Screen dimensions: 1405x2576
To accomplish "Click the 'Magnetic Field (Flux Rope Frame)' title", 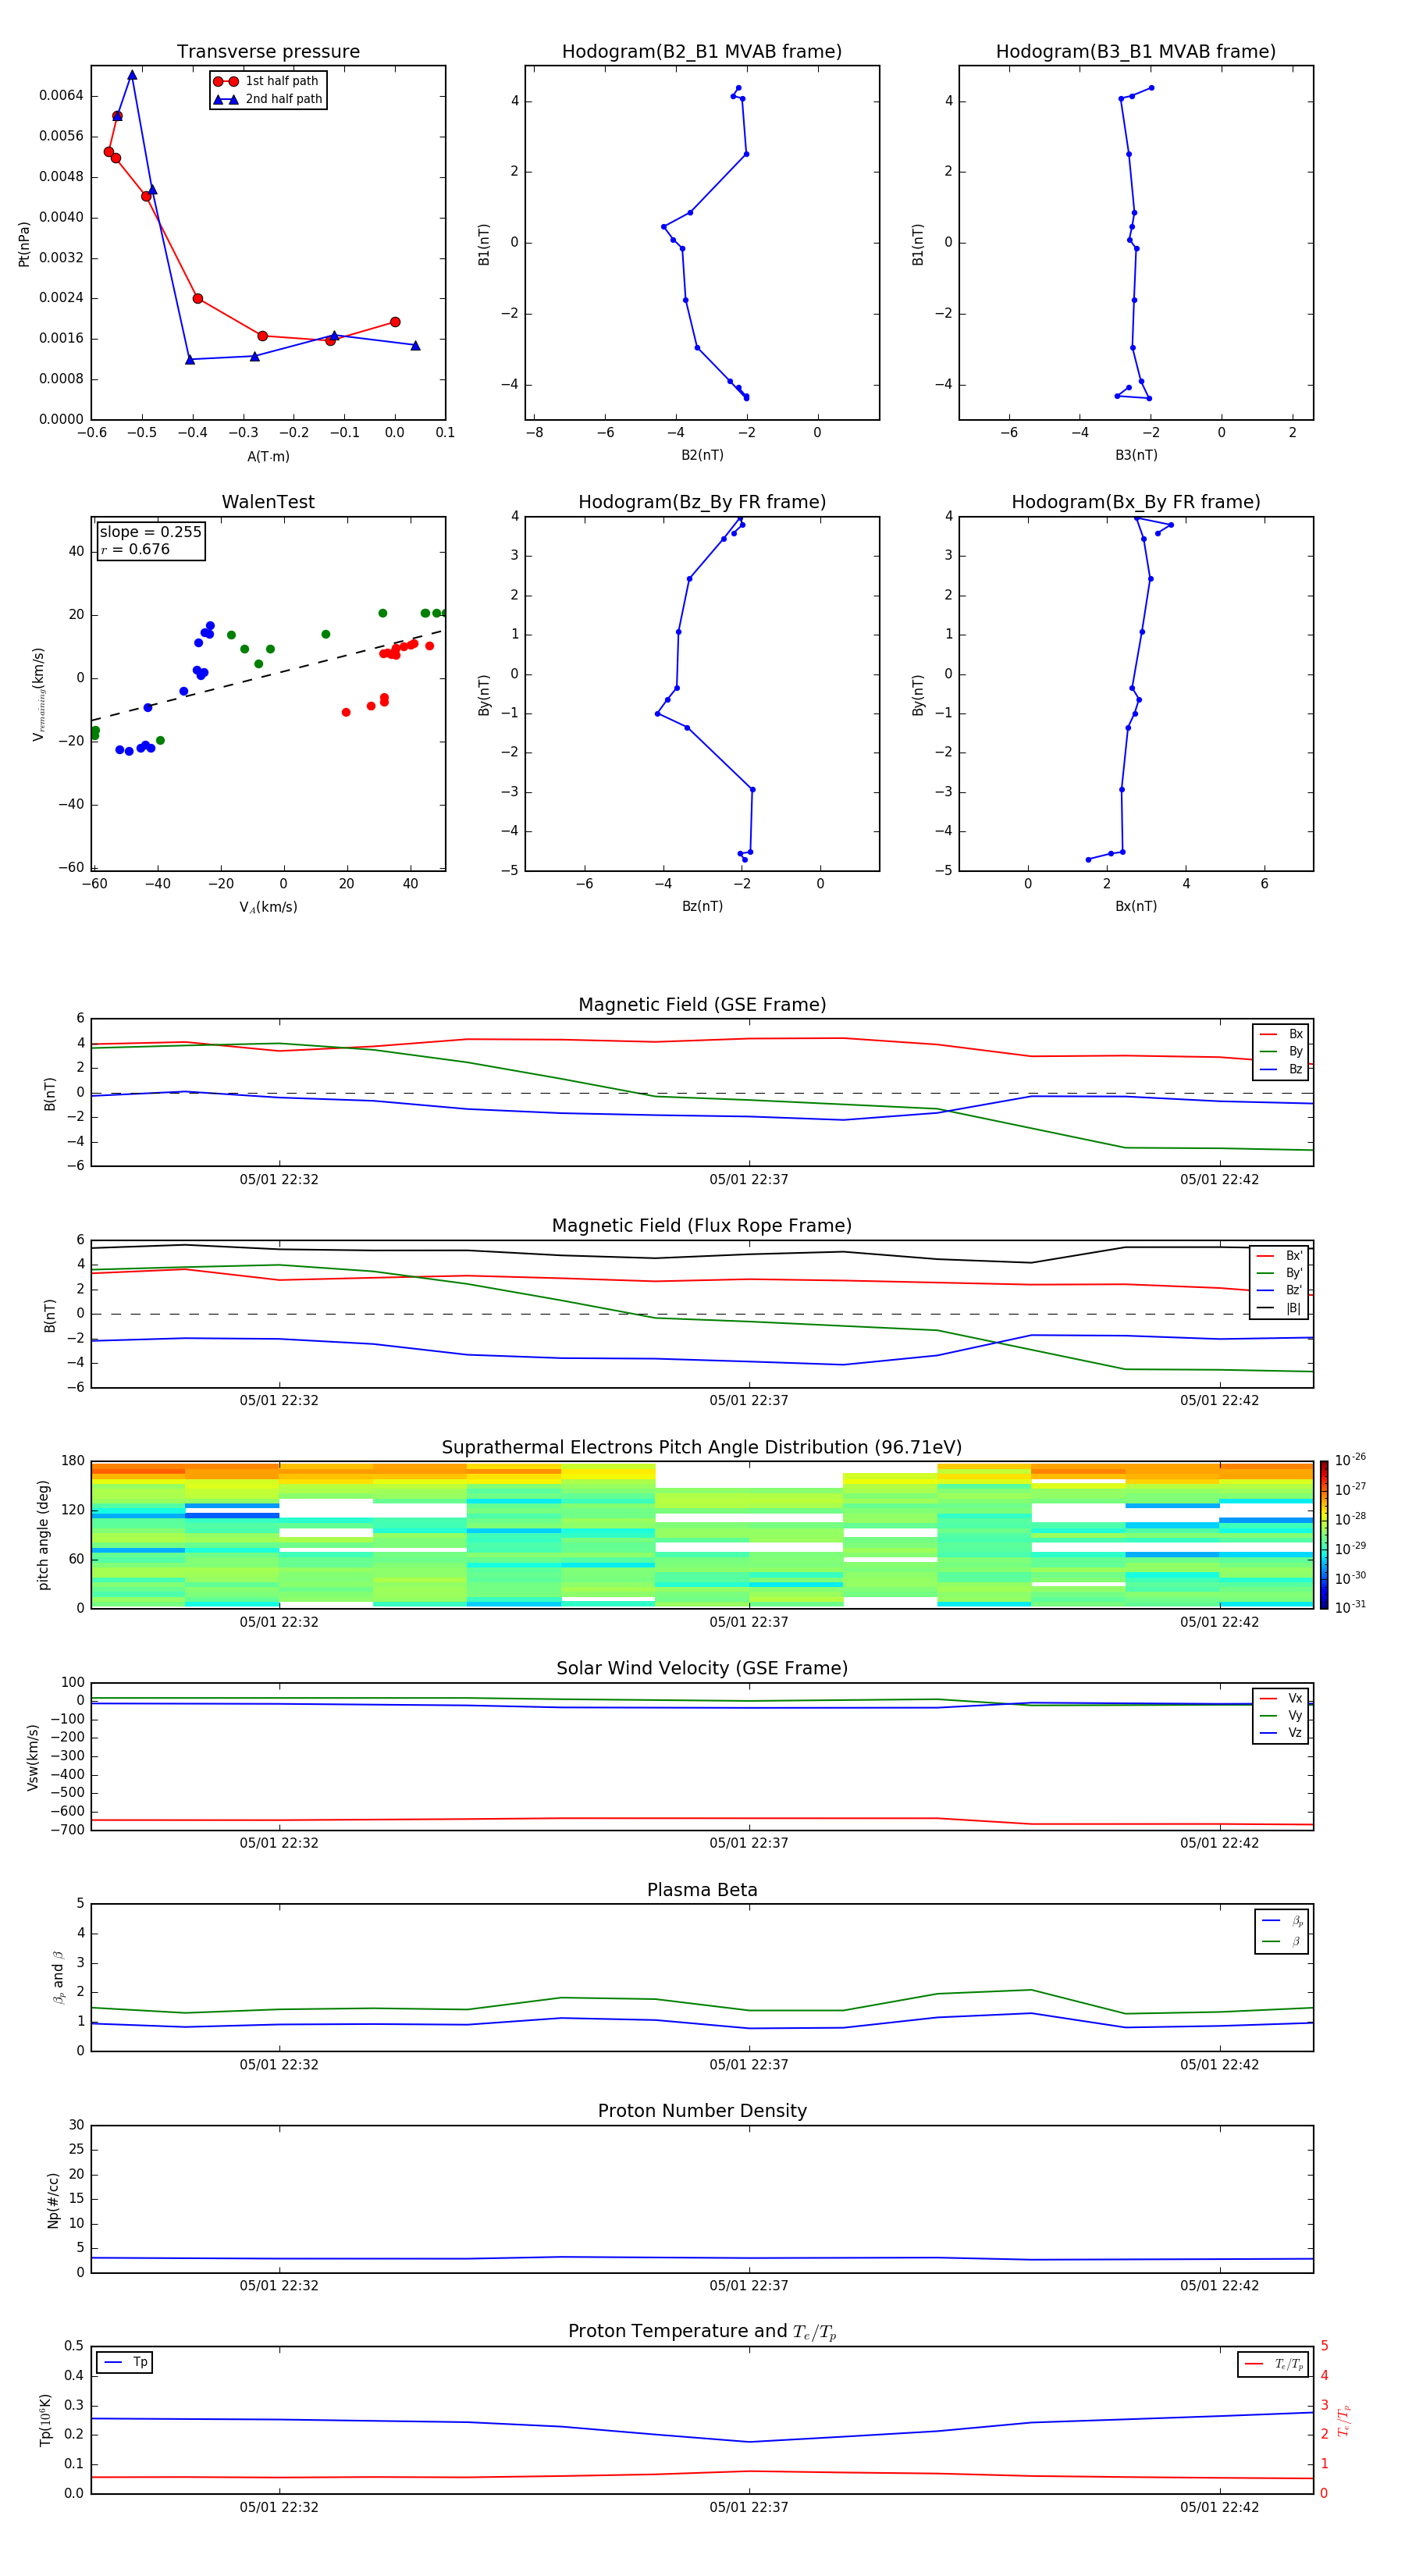I will (x=702, y=1226).
